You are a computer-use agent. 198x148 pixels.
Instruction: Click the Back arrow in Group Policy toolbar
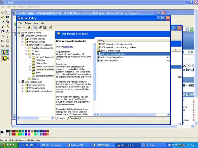click(19, 28)
